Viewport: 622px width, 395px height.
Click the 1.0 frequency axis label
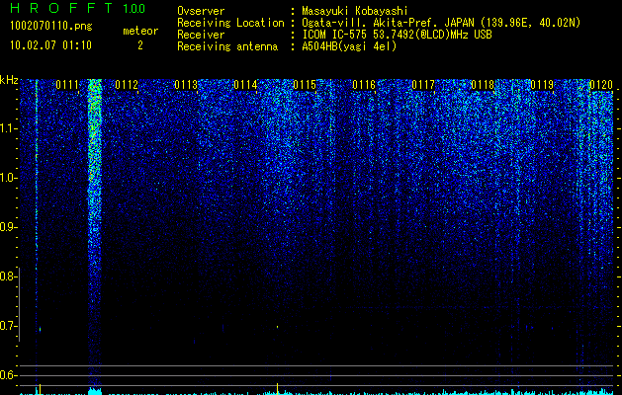point(8,178)
